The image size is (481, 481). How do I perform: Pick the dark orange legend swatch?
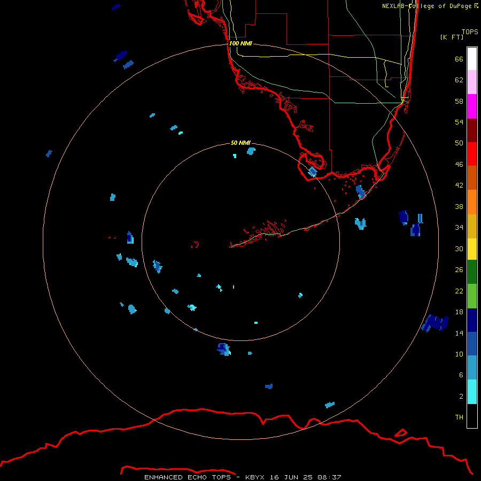472,178
